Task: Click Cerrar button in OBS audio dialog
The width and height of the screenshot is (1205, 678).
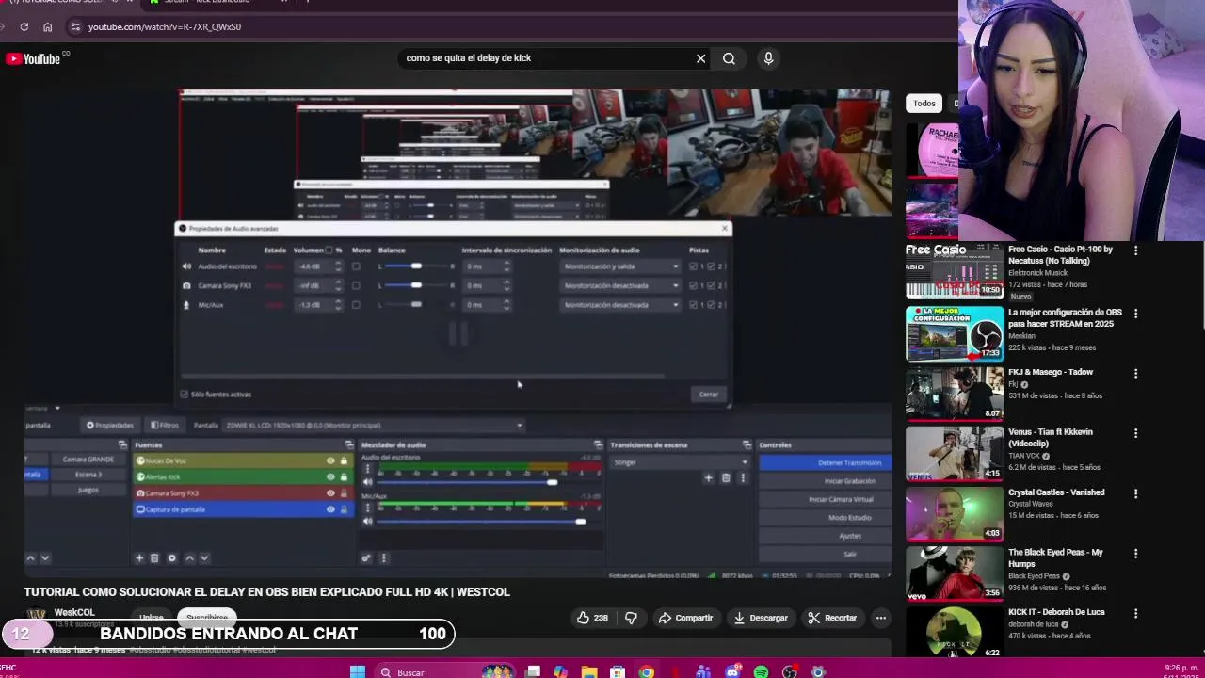Action: 708,395
